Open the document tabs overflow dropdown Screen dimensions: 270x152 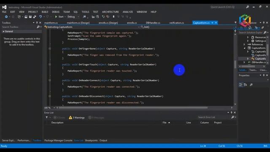tap(235, 22)
